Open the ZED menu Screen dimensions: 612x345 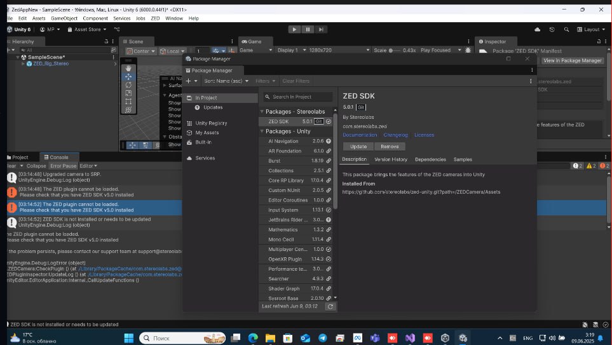tap(155, 18)
